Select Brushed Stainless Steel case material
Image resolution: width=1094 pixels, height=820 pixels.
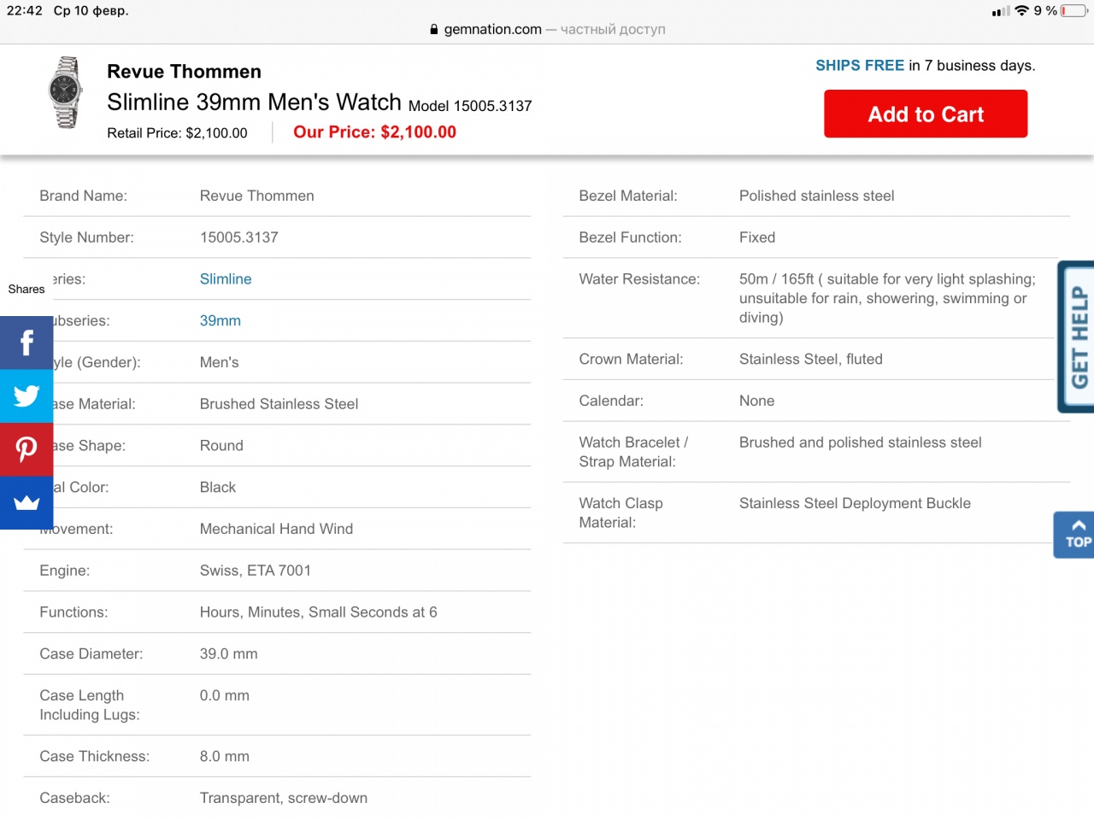(279, 404)
